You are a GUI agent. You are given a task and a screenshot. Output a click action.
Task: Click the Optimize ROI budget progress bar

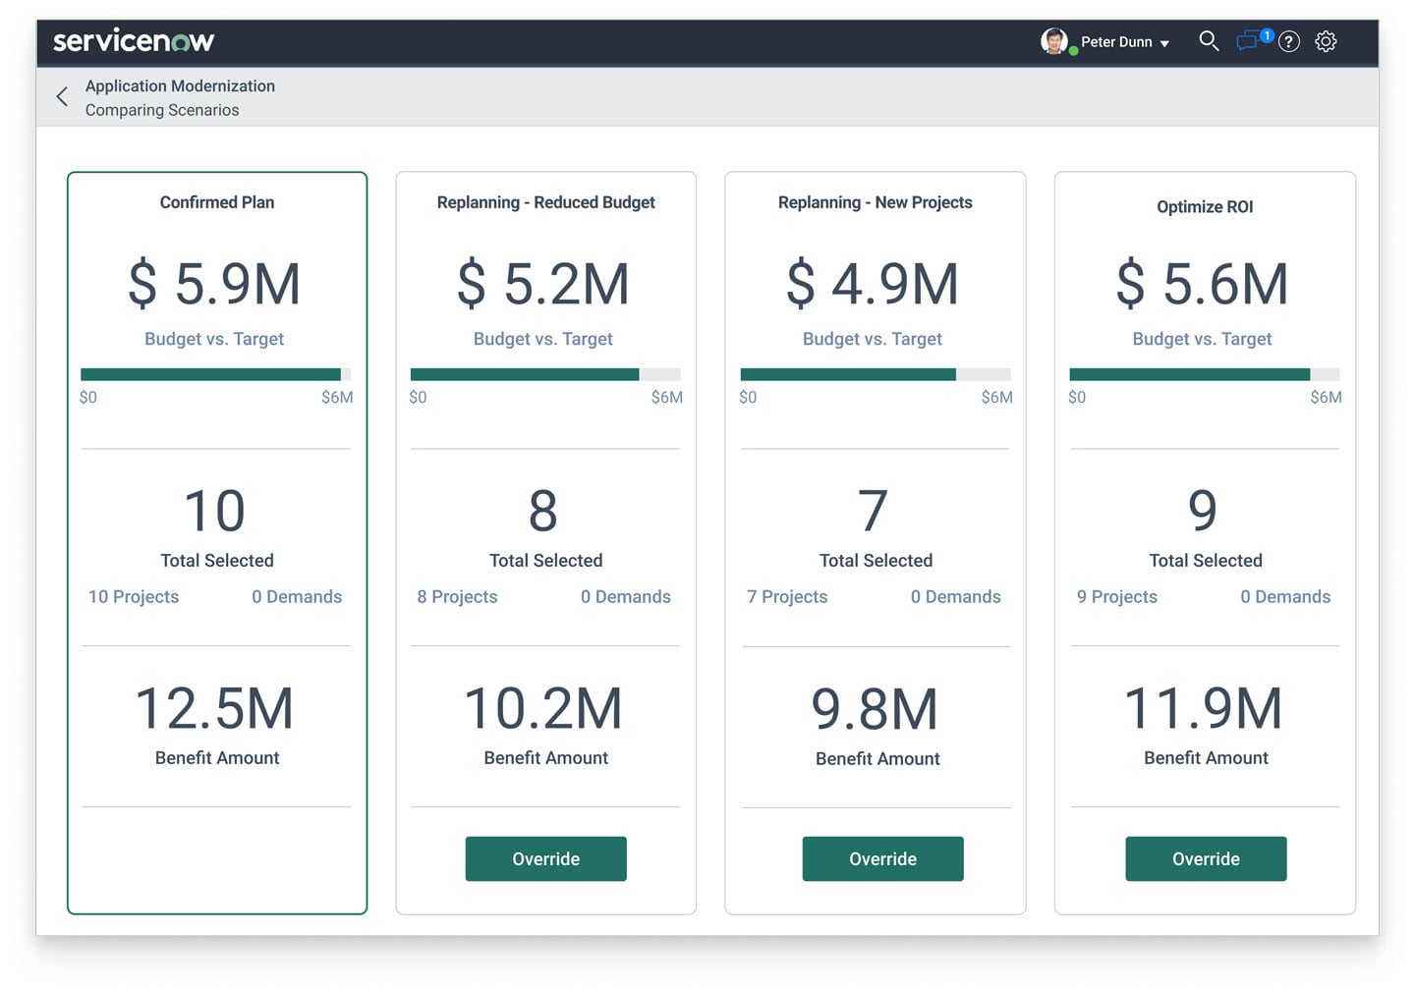[x=1204, y=374]
